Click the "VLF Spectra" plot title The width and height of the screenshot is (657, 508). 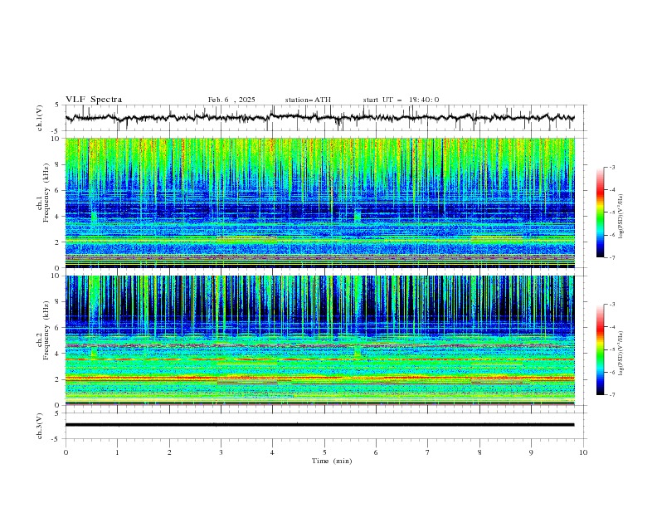94,100
